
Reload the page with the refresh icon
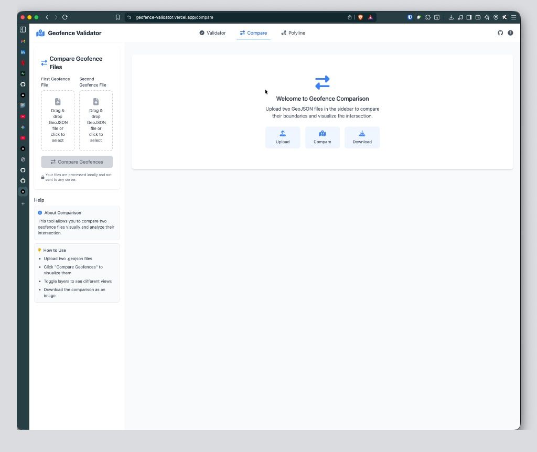pos(65,17)
